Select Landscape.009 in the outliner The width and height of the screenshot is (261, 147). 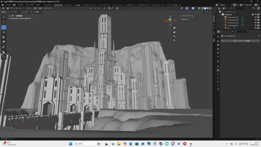233,20
